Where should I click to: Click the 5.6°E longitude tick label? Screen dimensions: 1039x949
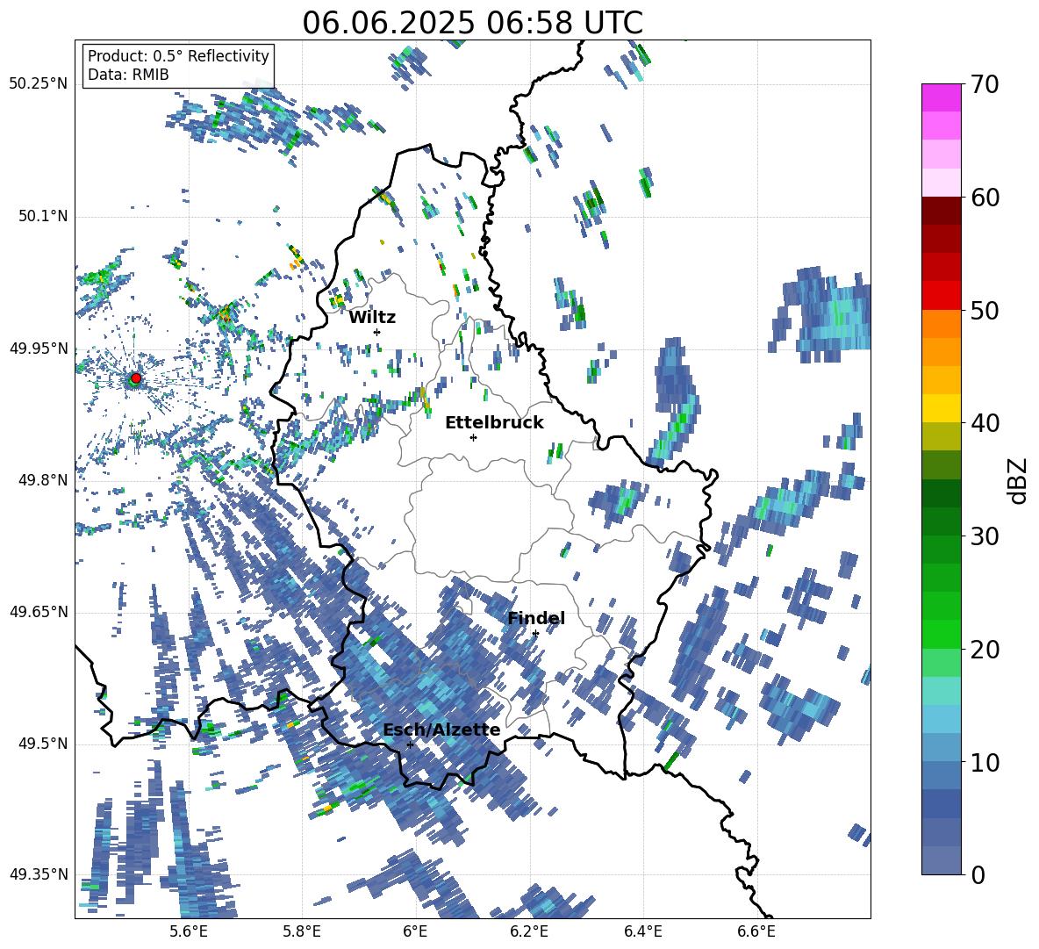tap(188, 931)
